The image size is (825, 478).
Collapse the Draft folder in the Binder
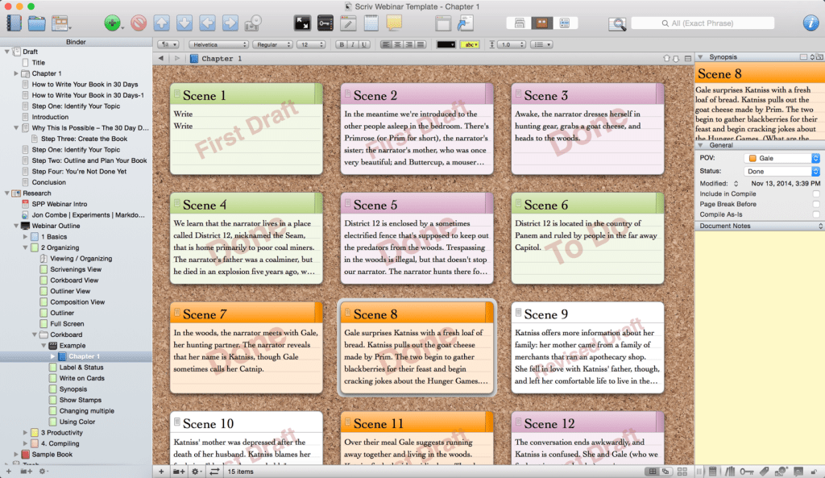point(6,51)
